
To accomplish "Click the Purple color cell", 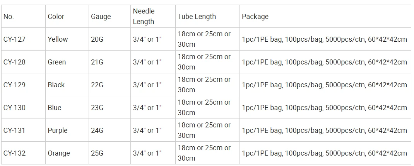I will [67, 130].
